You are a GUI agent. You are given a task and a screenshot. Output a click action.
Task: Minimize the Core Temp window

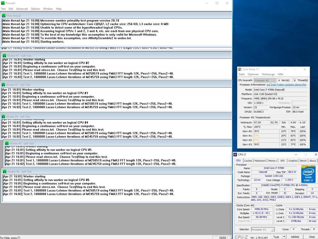(x=285, y=69)
